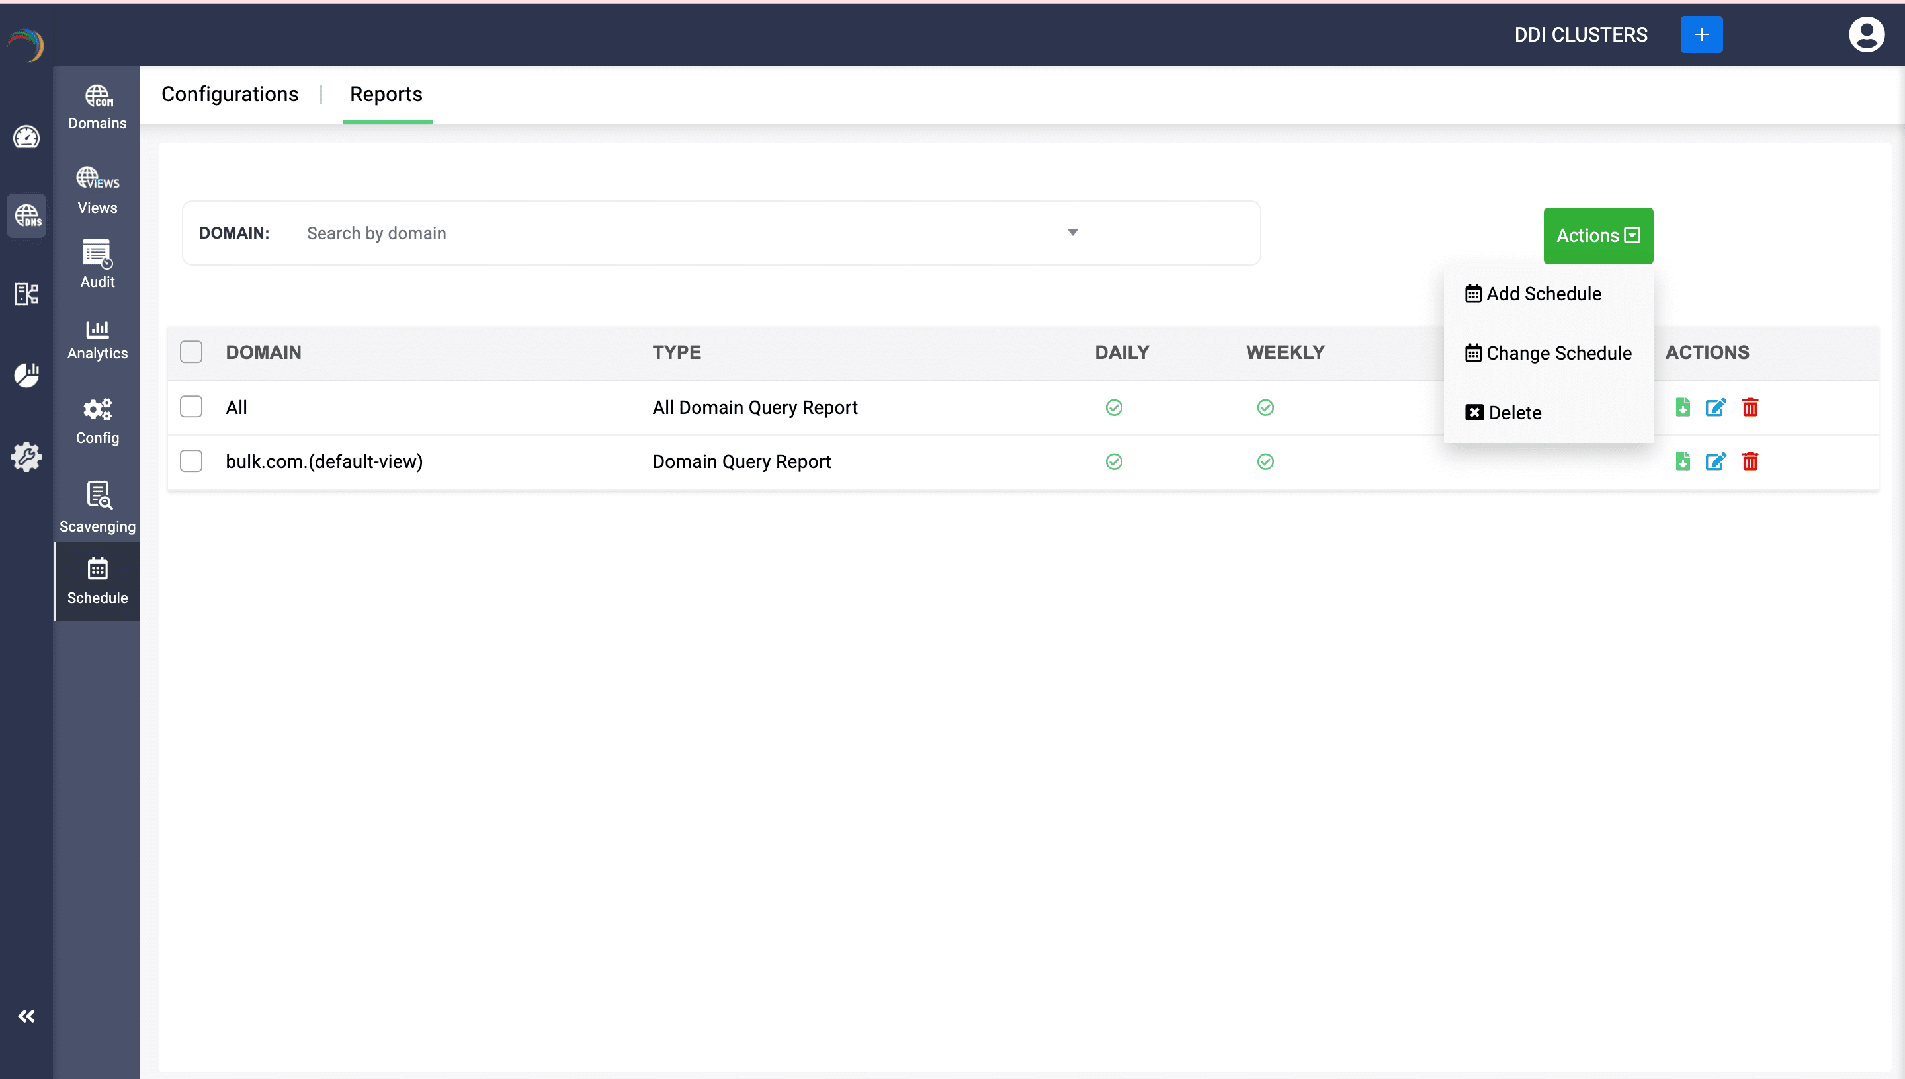Viewport: 1905px width, 1079px height.
Task: Expand the domain search dropdown arrow
Action: tap(1072, 233)
